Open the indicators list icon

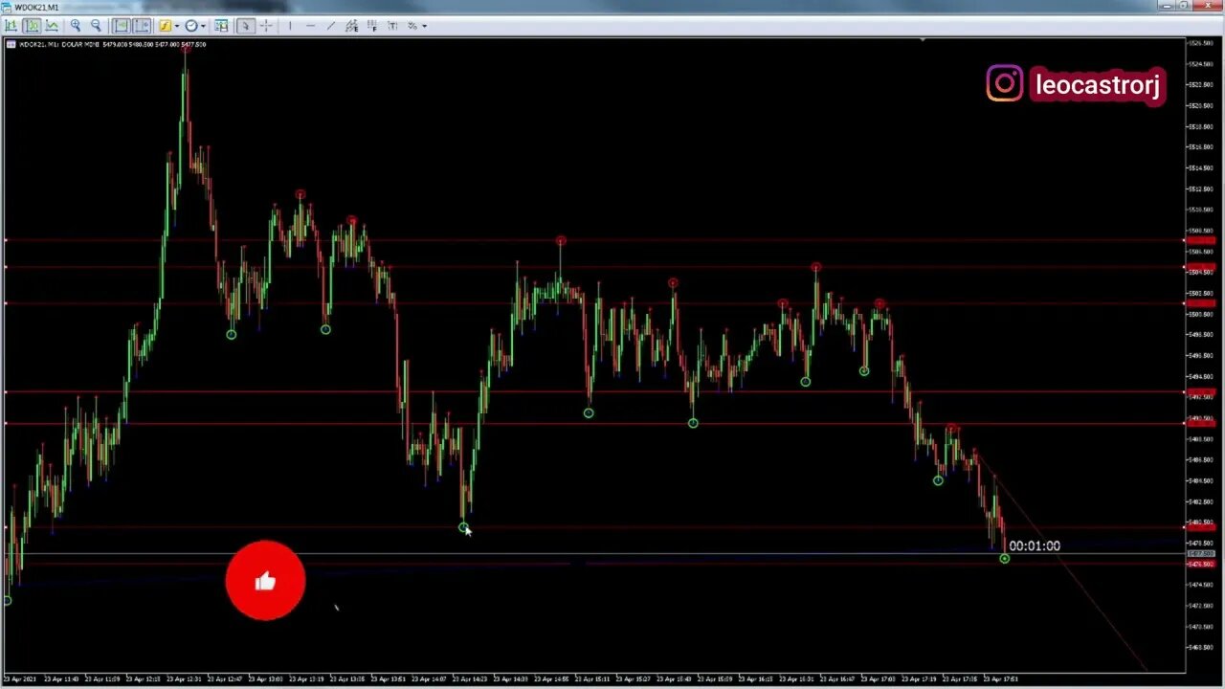(165, 26)
